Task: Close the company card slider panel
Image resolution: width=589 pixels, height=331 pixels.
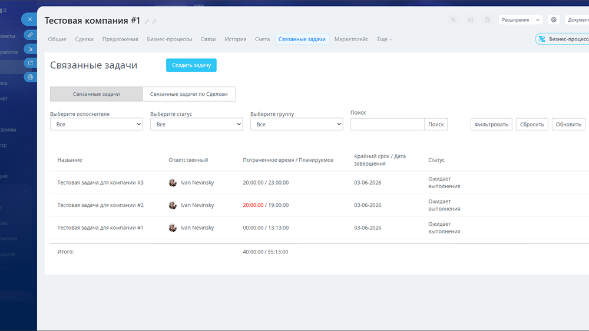Action: pos(29,19)
